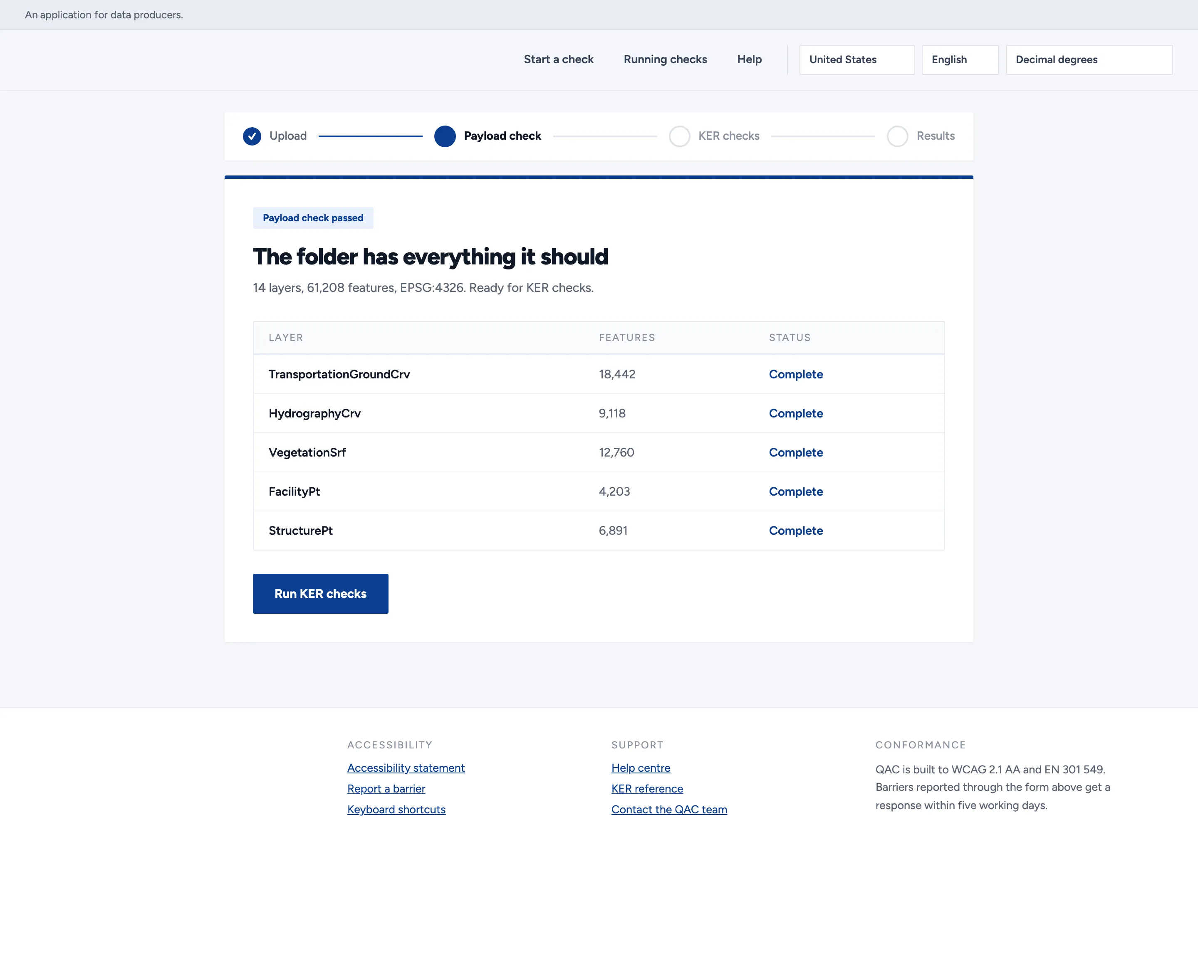Open the United States country dropdown
Screen dimensions: 1198x953
click(x=857, y=59)
